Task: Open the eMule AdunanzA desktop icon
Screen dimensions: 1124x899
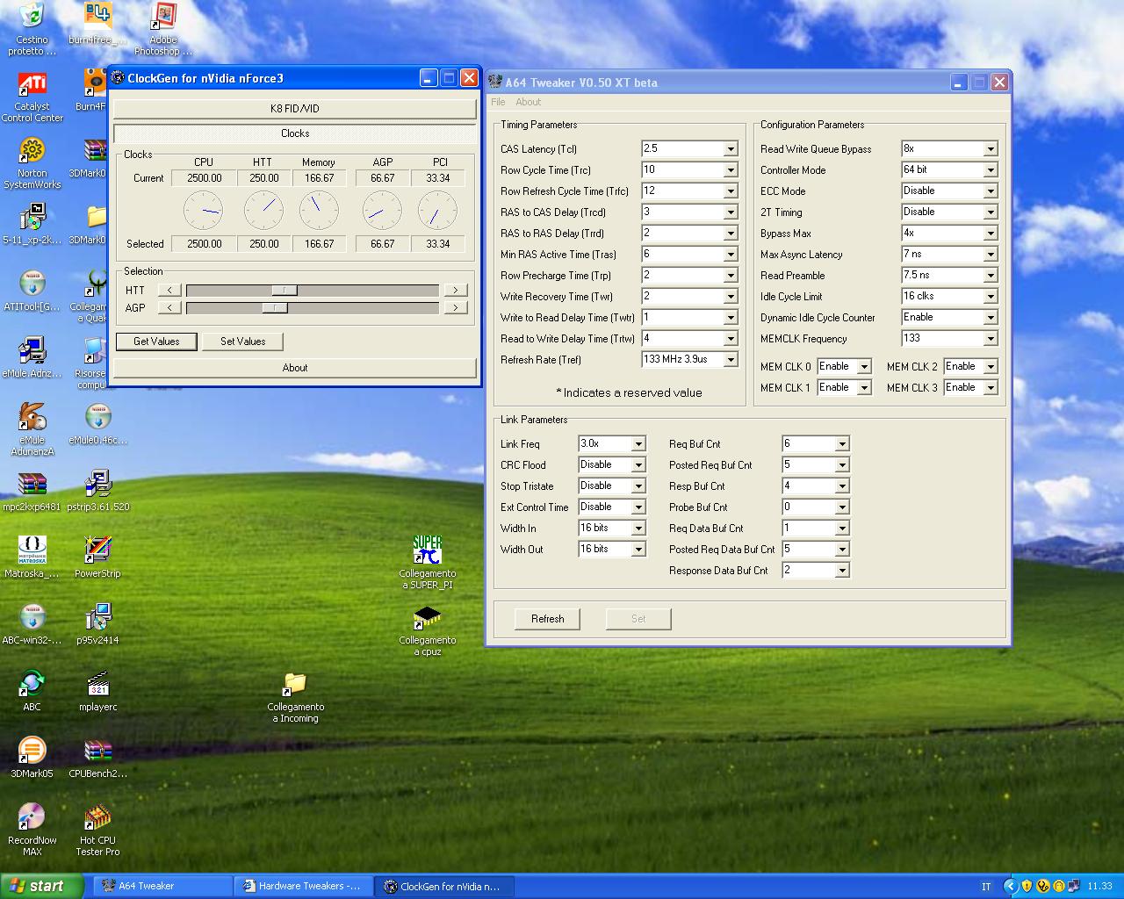Action: pos(32,417)
